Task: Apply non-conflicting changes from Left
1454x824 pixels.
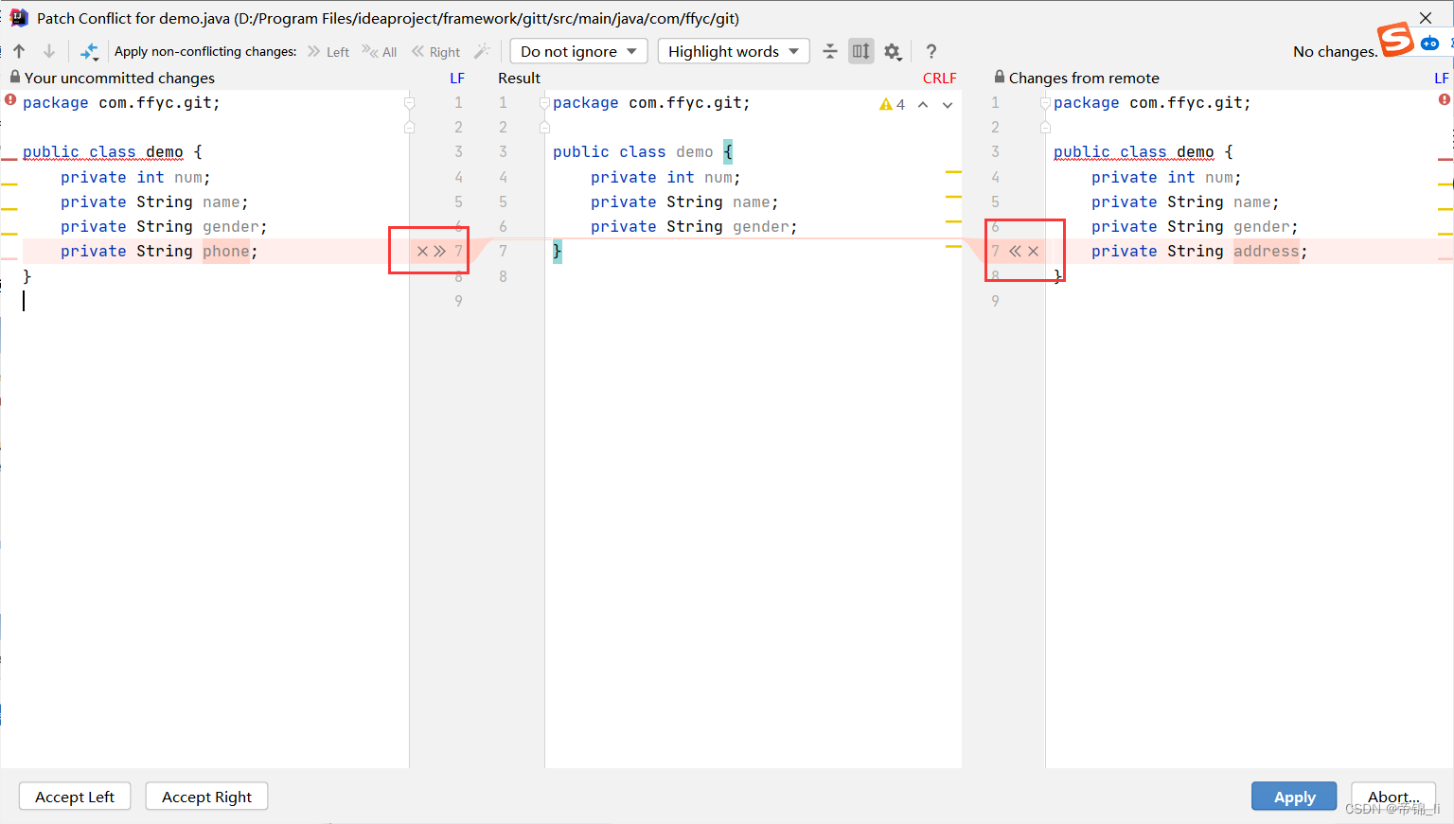Action: [x=328, y=52]
